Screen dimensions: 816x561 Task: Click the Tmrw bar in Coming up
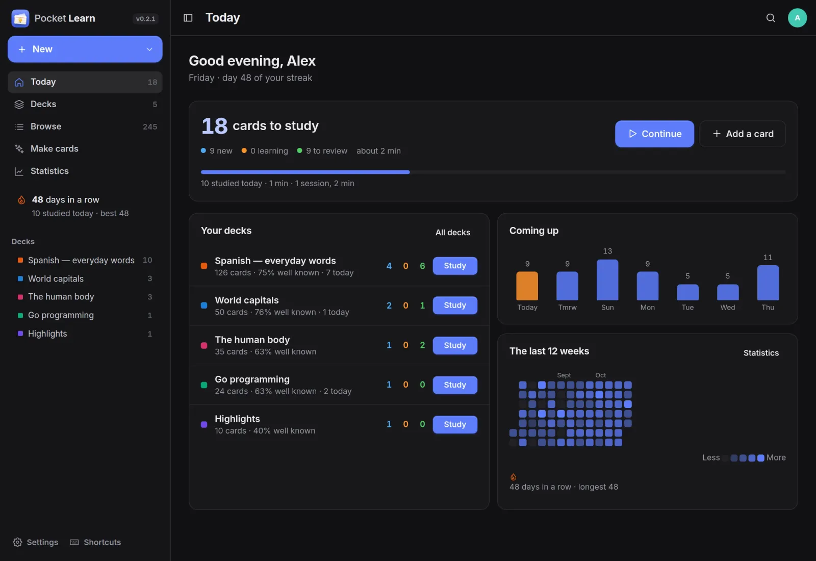(x=567, y=286)
